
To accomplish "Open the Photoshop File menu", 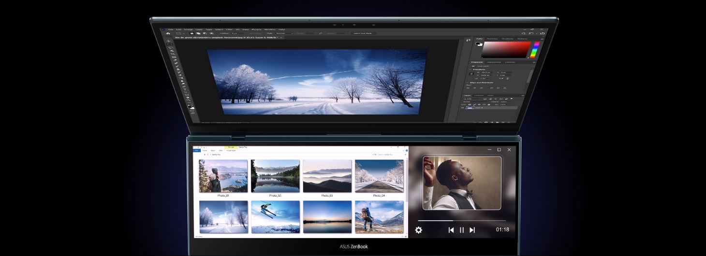I will click(x=171, y=29).
